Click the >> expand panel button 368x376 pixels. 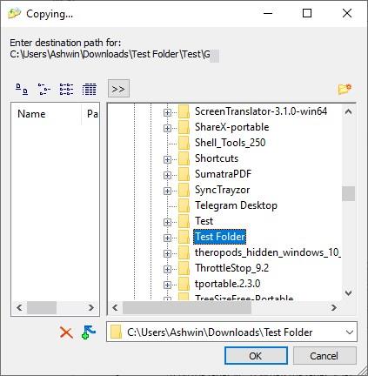point(118,89)
